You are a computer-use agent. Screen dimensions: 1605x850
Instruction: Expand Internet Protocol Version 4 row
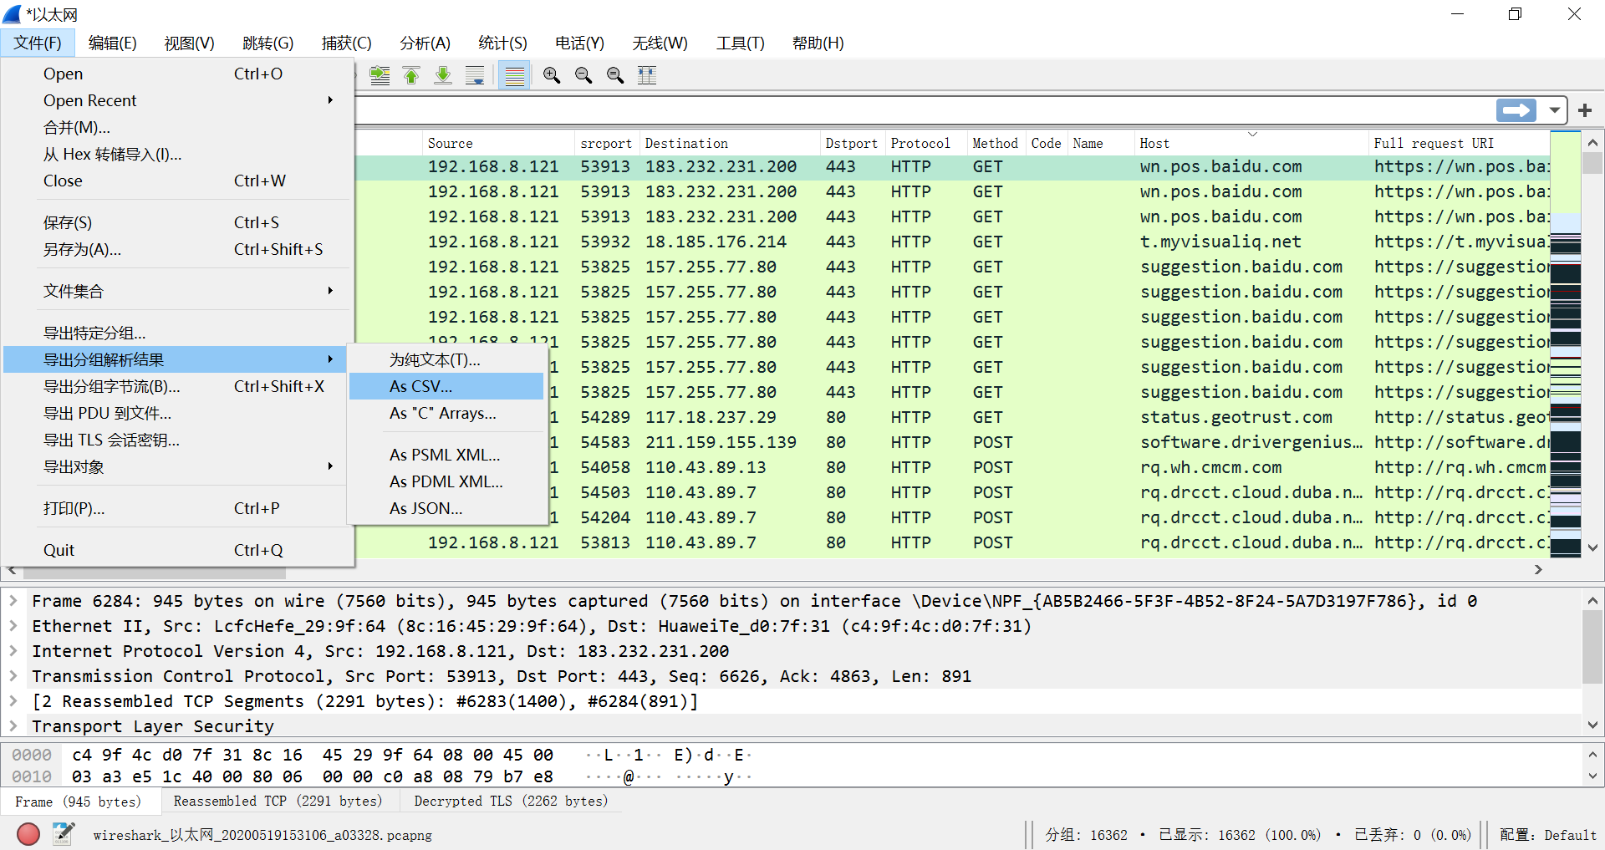13,651
